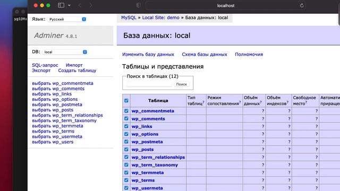Open the Экспорт link
This screenshot has width=340, height=191.
point(41,71)
